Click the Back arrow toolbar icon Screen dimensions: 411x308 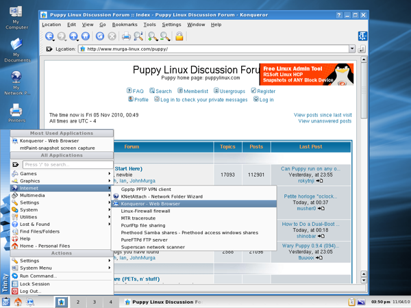(49, 36)
